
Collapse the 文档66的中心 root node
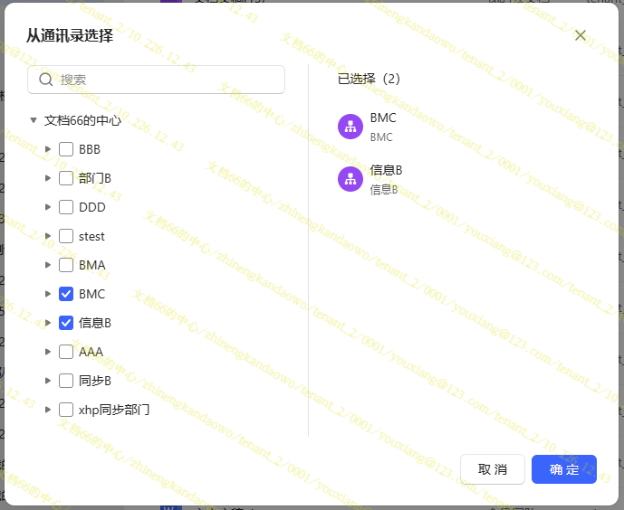[x=34, y=120]
